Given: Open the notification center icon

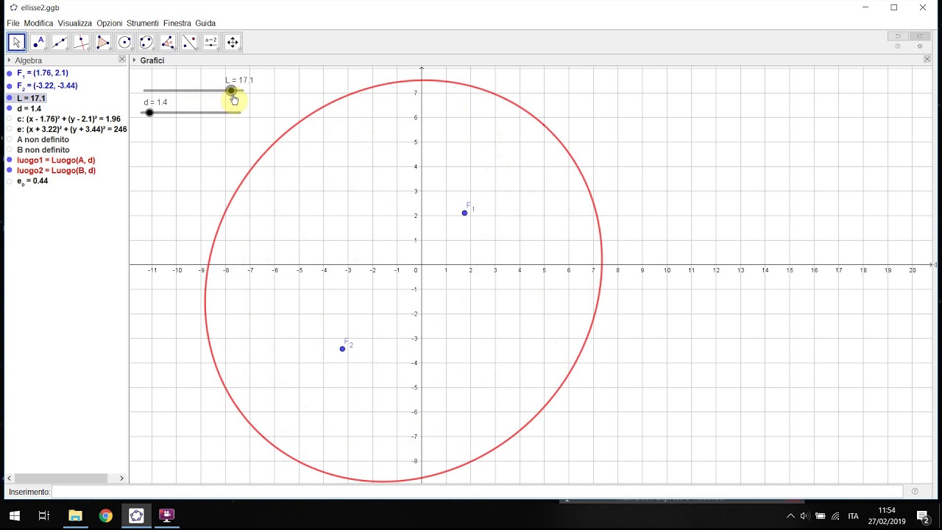Looking at the screenshot, I should click(922, 515).
